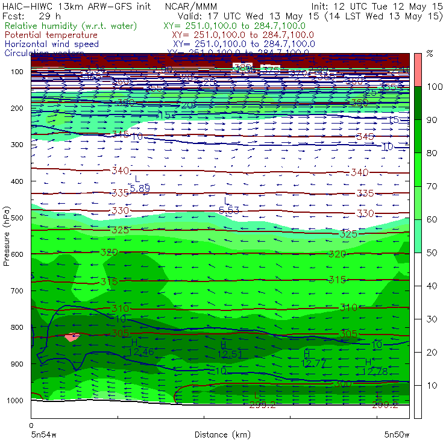Pick the cyan-green 50-60% colorbar segment

tap(418, 236)
